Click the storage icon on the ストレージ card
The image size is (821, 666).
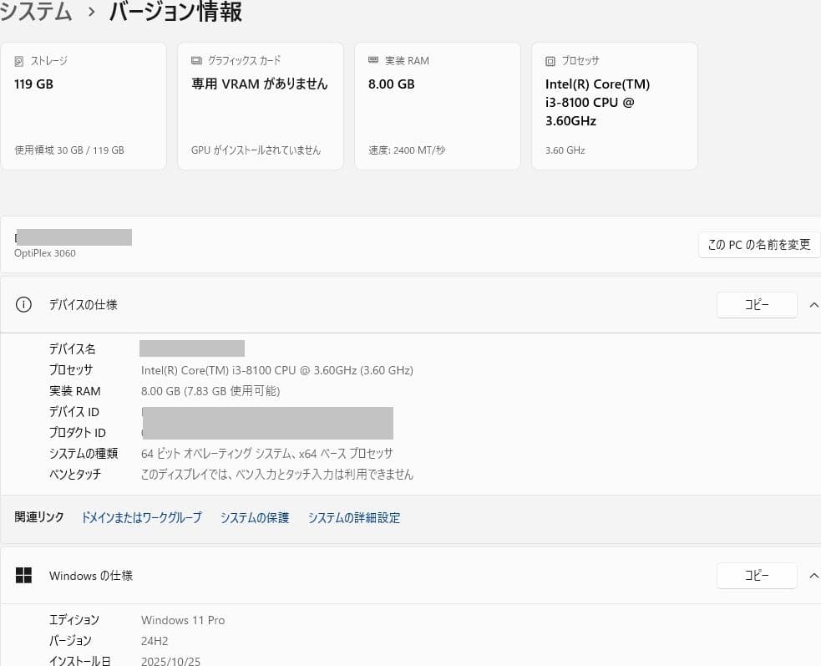click(x=19, y=60)
